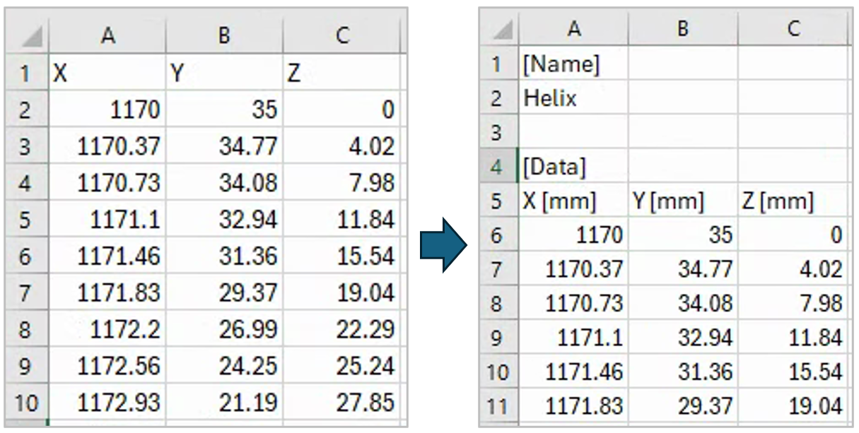Select the cell with value 1172.2
The height and width of the screenshot is (433, 859).
click(108, 330)
